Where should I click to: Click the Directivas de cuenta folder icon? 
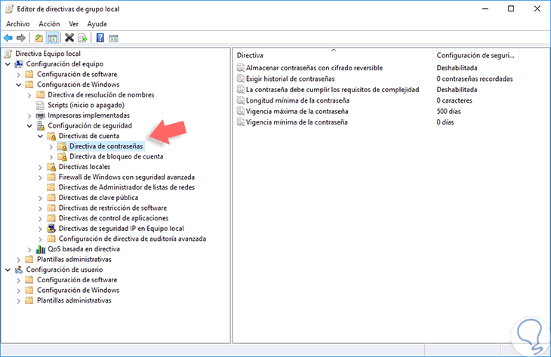click(51, 136)
